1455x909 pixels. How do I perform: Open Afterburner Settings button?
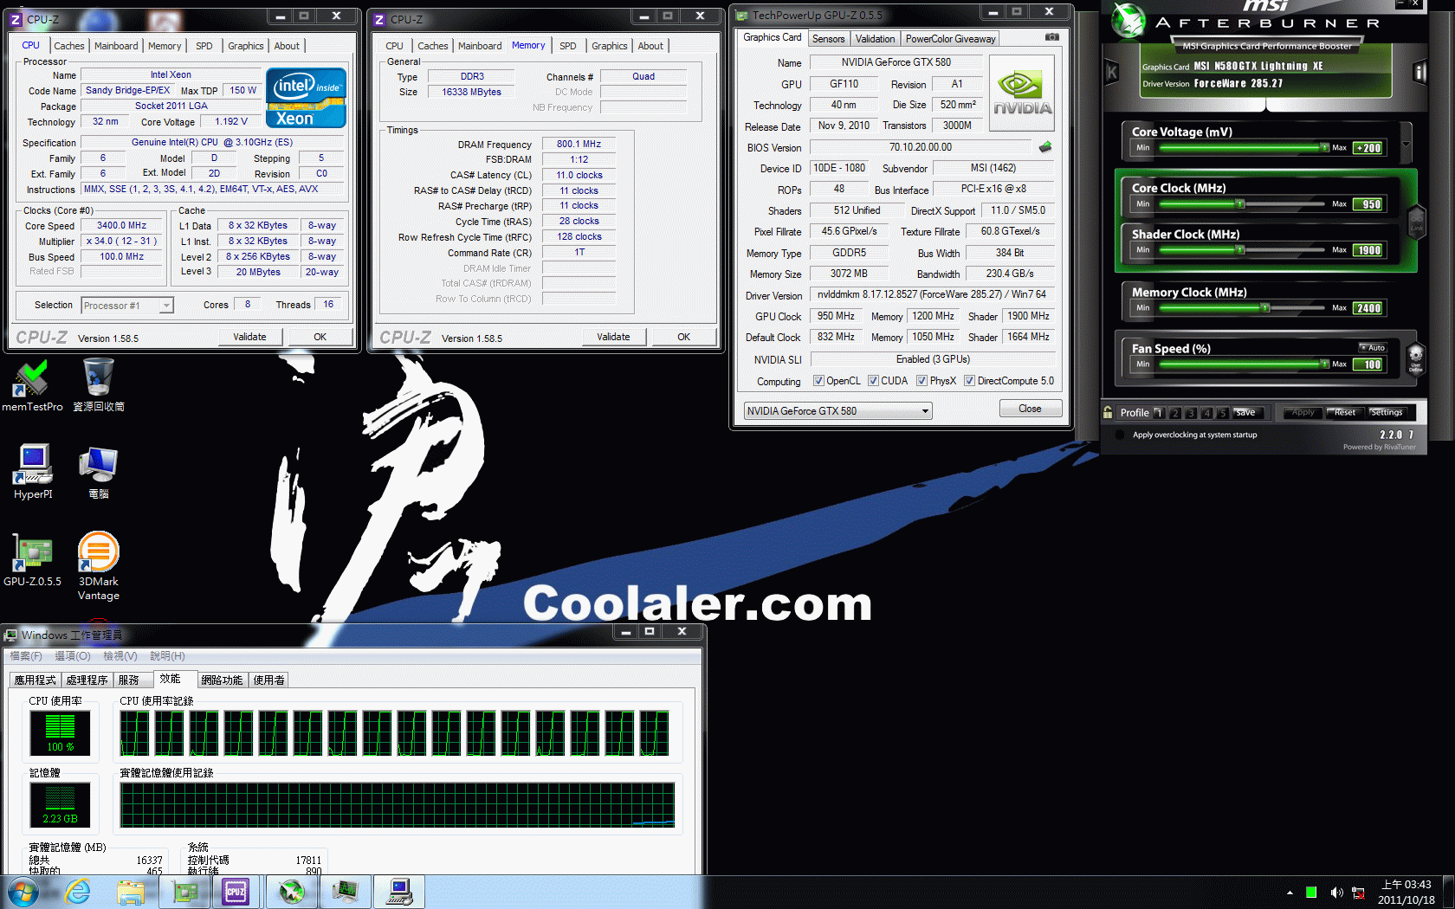pos(1387,412)
